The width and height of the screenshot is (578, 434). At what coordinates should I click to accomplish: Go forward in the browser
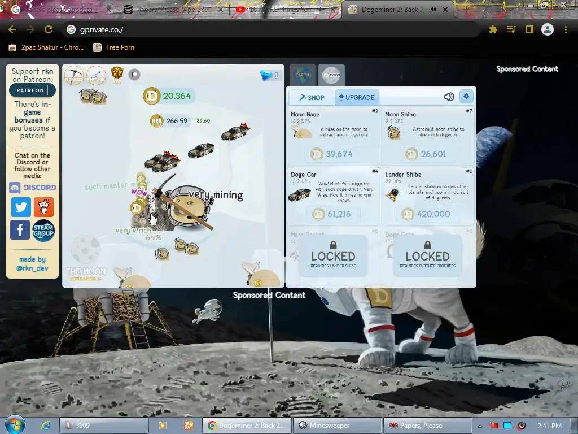click(x=30, y=29)
